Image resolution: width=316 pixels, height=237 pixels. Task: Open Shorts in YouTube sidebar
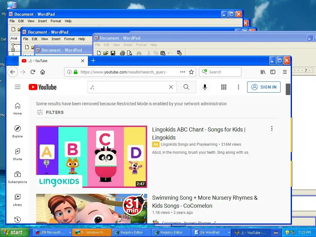tap(18, 154)
